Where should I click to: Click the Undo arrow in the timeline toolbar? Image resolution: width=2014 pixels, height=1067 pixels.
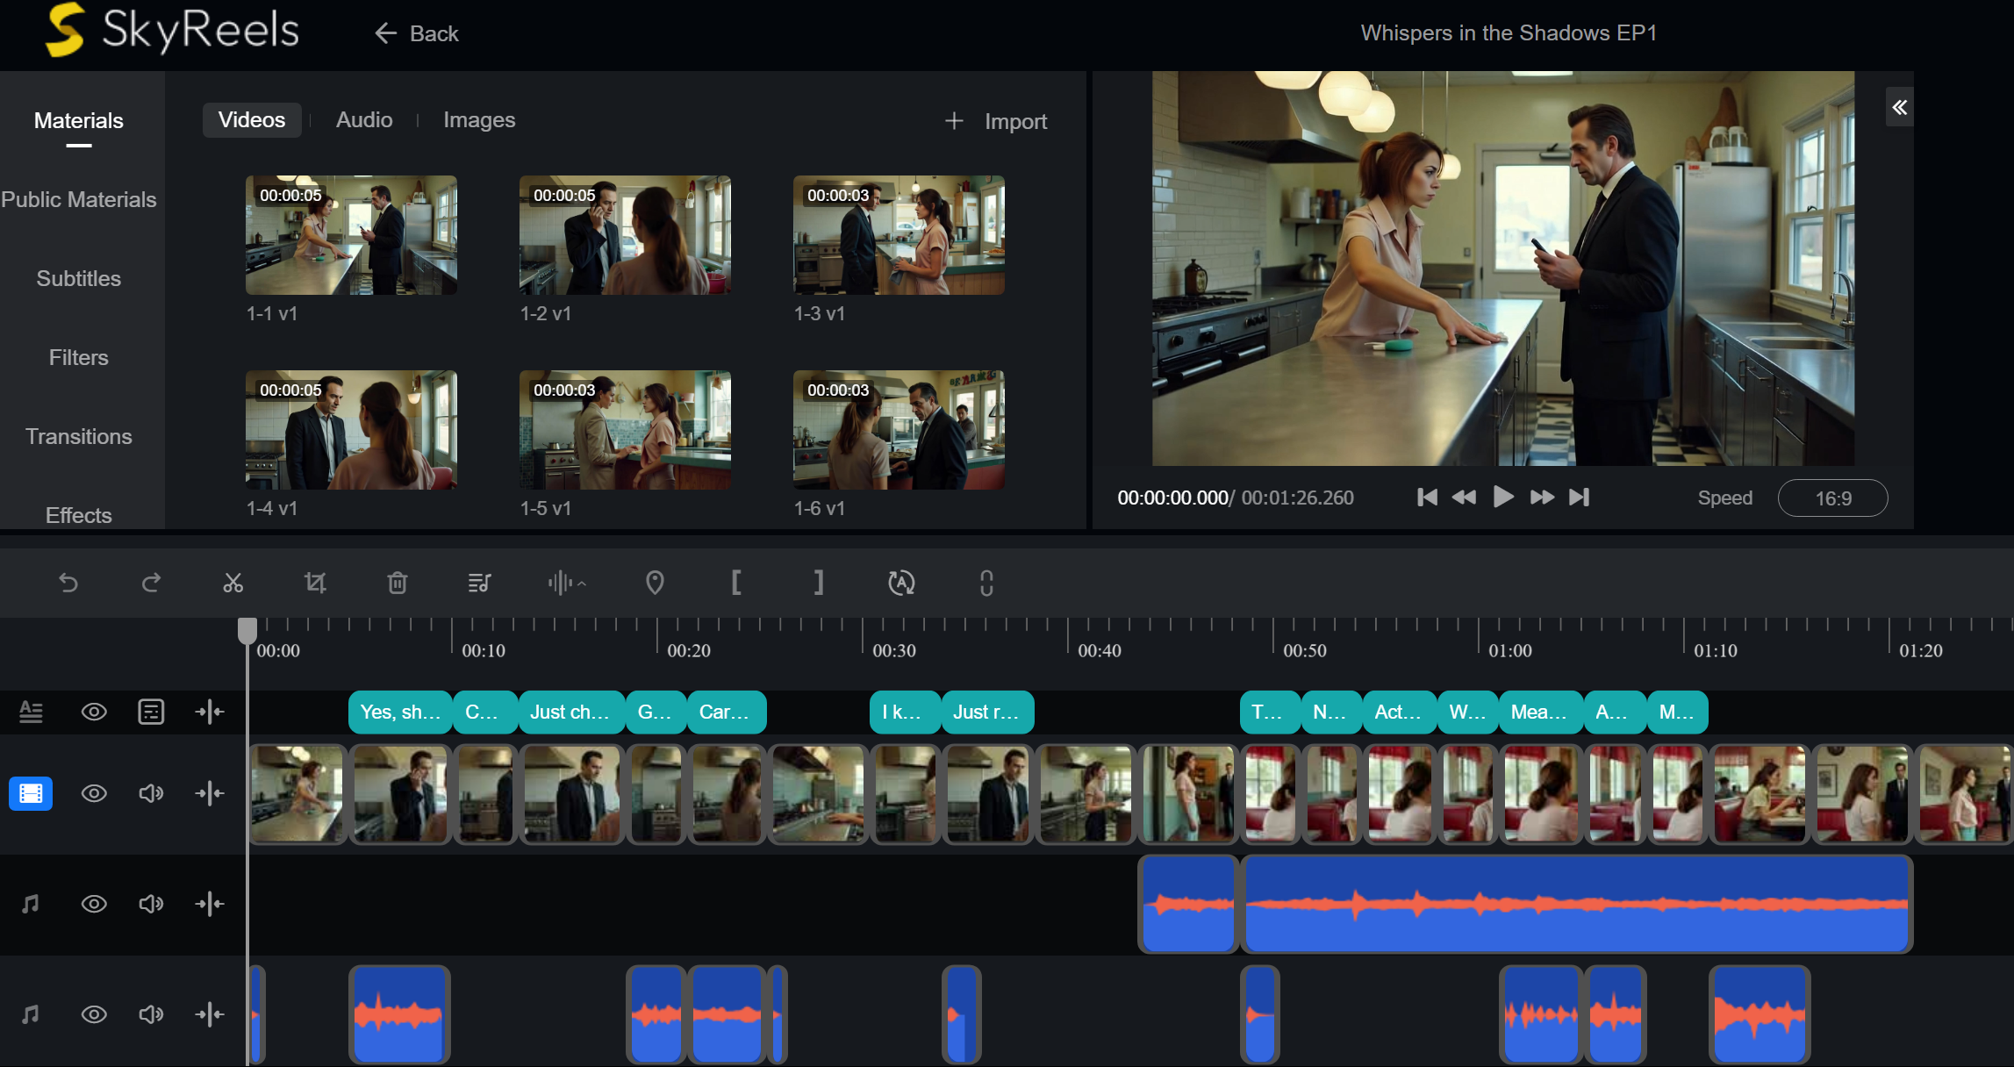click(68, 583)
